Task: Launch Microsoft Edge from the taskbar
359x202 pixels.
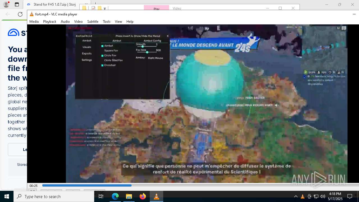Action: [x=115, y=196]
